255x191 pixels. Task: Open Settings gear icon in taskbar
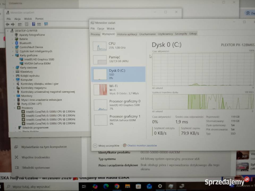(x=160, y=186)
